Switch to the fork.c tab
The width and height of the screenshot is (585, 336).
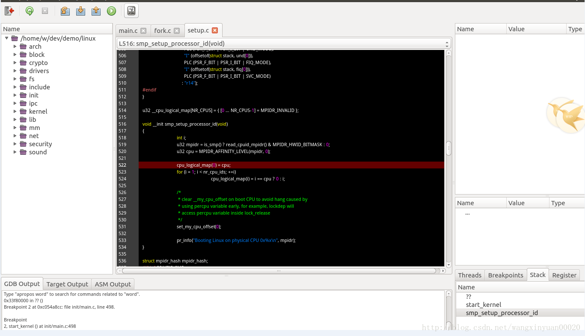(162, 31)
